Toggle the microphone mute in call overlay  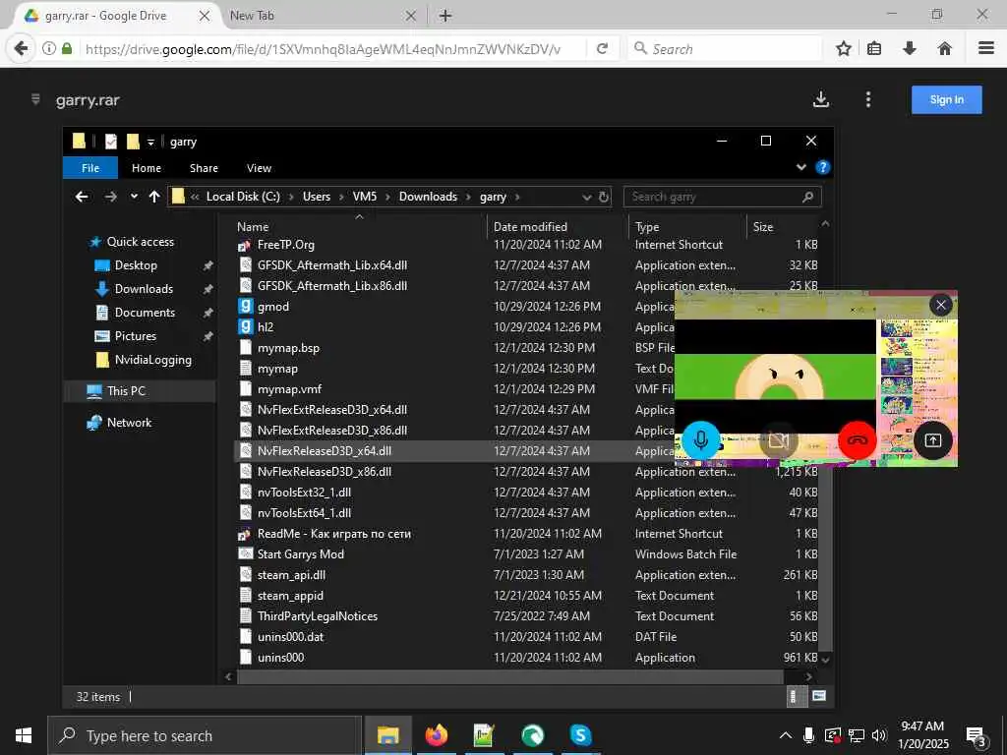700,440
